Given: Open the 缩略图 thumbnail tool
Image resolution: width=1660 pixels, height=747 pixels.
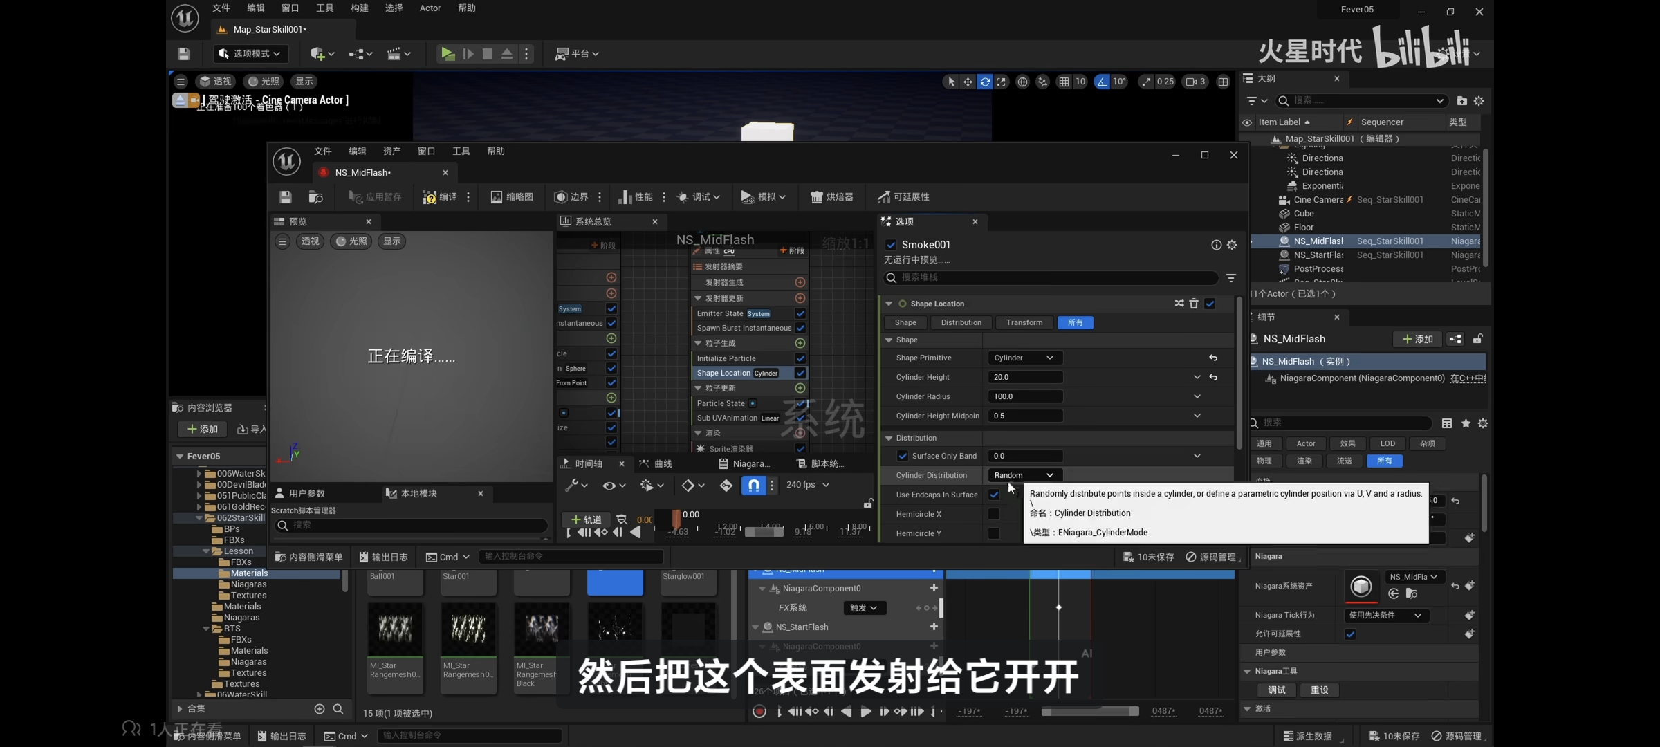Looking at the screenshot, I should click(512, 197).
